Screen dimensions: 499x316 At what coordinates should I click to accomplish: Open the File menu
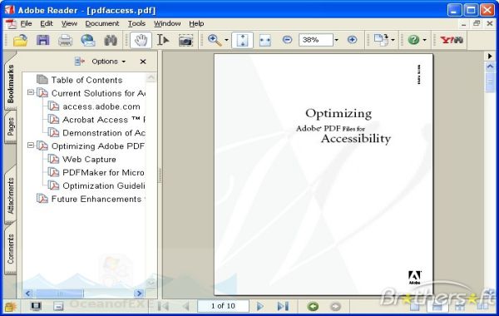[26, 23]
